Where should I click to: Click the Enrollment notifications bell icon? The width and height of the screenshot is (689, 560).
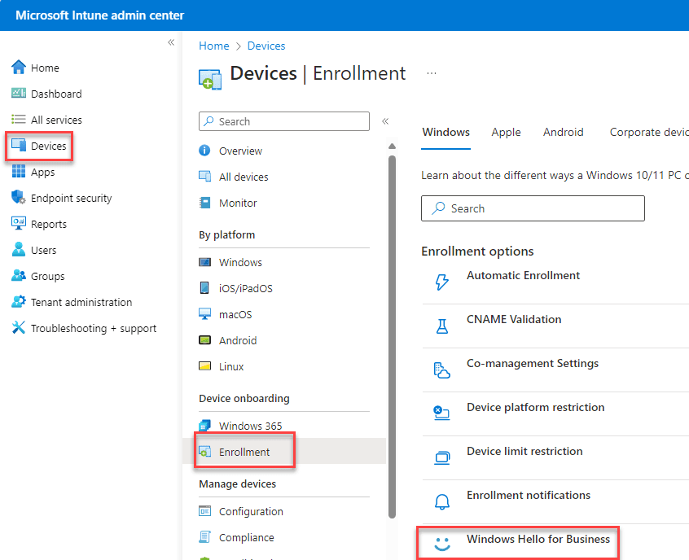tap(442, 501)
